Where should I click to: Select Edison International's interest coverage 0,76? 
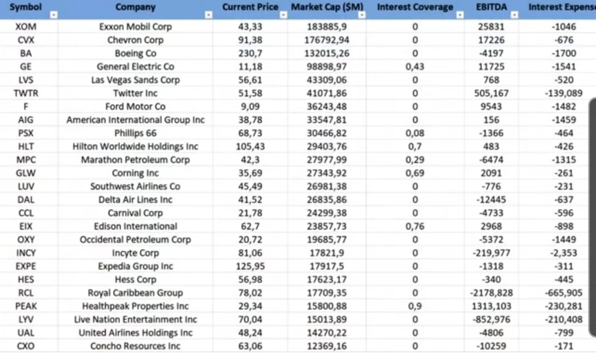(x=415, y=226)
